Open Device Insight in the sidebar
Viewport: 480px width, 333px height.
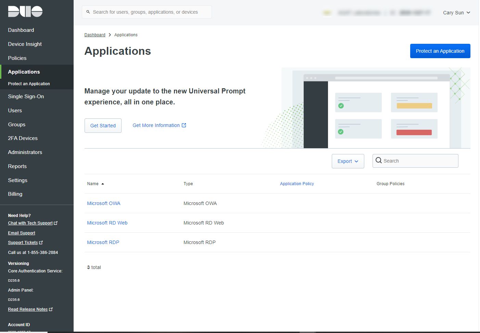(x=25, y=44)
